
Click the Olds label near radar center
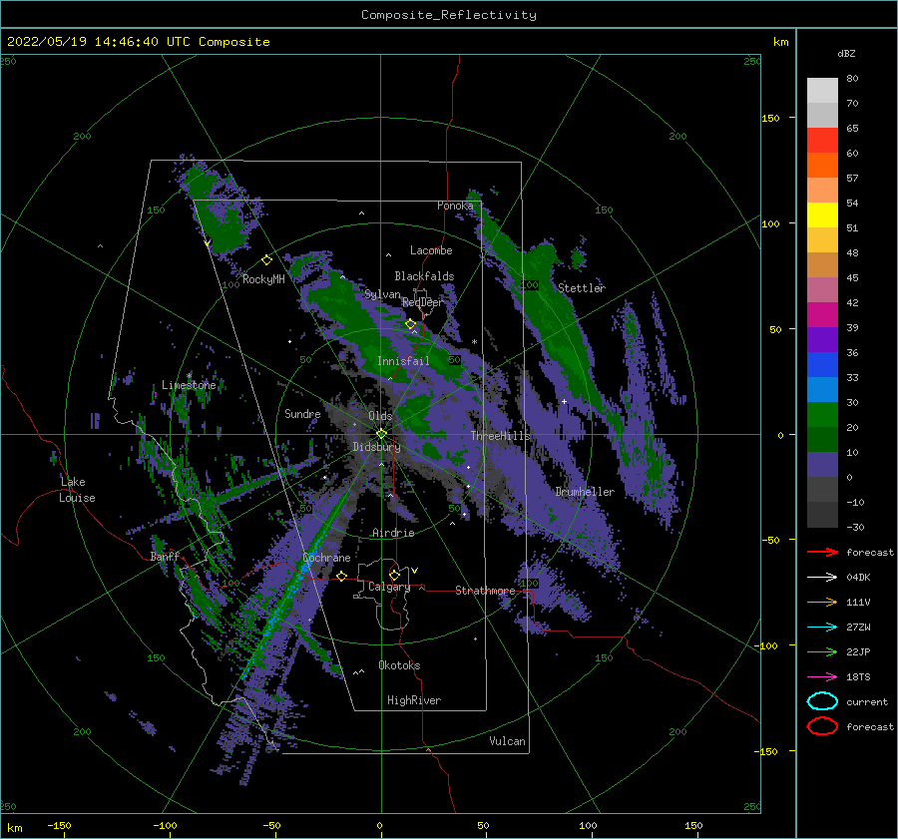[x=380, y=416]
